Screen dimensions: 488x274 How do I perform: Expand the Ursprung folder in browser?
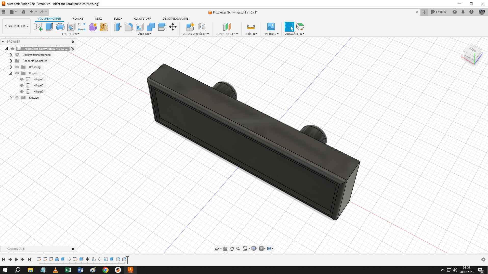(11, 67)
